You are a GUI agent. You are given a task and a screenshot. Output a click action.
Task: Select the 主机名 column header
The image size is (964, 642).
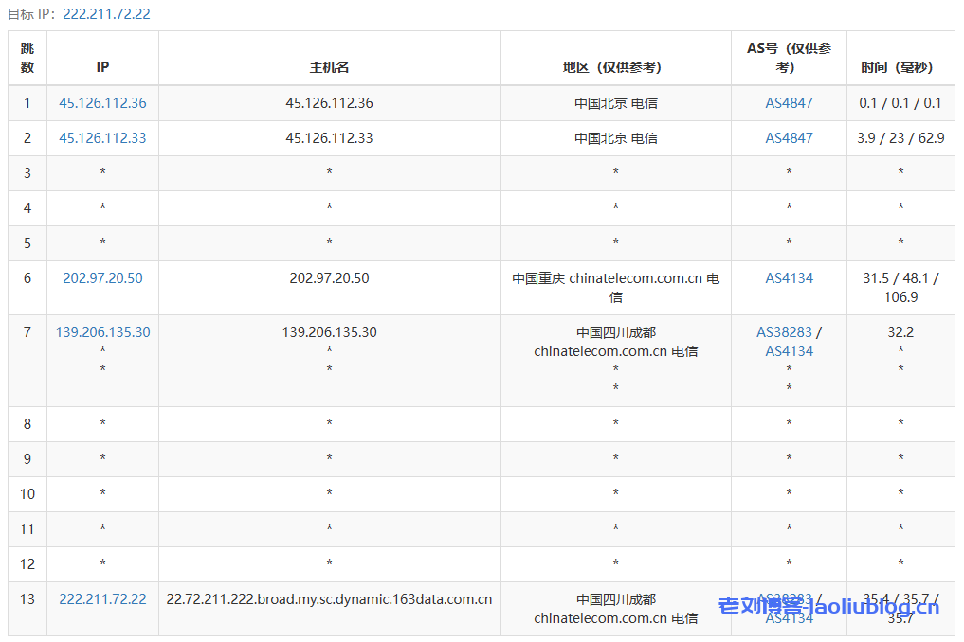coord(329,67)
